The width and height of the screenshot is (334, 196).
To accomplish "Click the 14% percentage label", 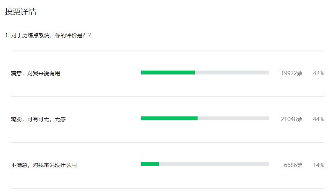I will coord(318,165).
